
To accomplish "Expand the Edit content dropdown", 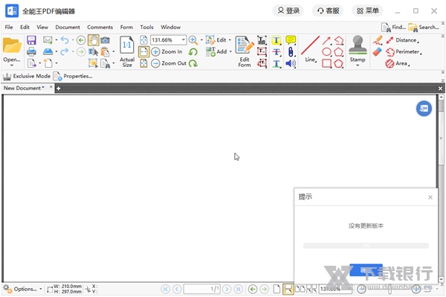I will point(230,40).
